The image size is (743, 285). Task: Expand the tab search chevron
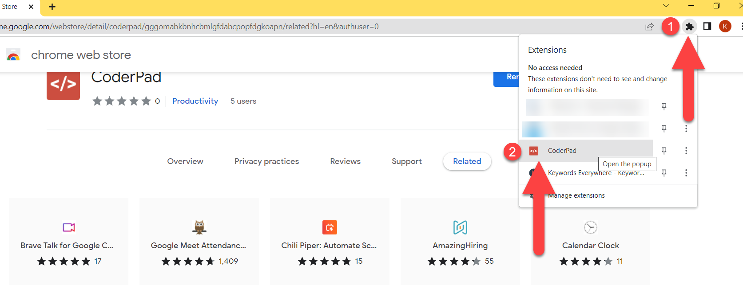pos(666,6)
